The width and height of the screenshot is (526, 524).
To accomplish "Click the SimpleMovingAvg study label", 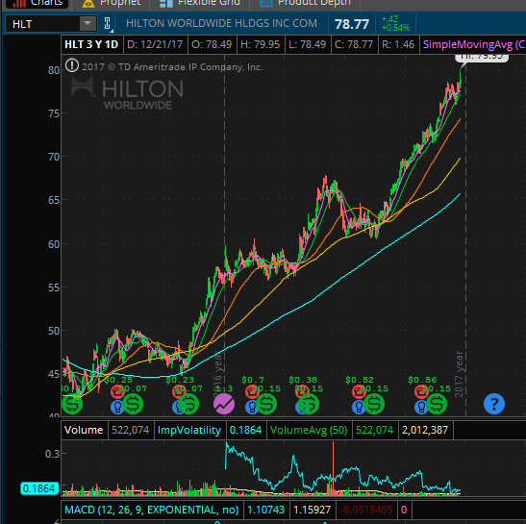I will pyautogui.click(x=474, y=44).
